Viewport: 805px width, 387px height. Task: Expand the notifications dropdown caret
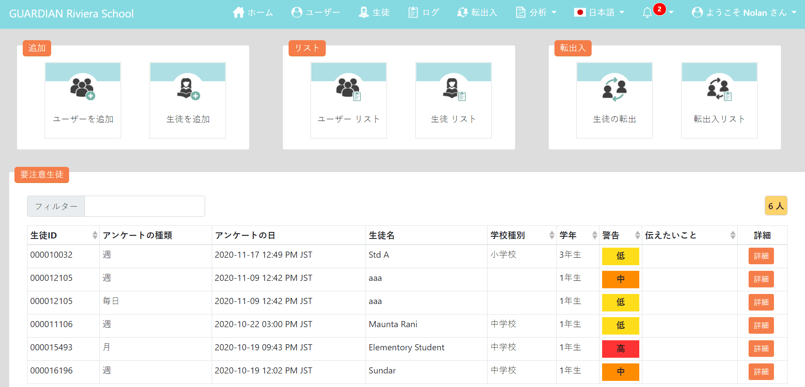pyautogui.click(x=671, y=13)
